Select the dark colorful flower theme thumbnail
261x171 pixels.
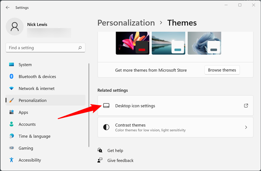132,43
